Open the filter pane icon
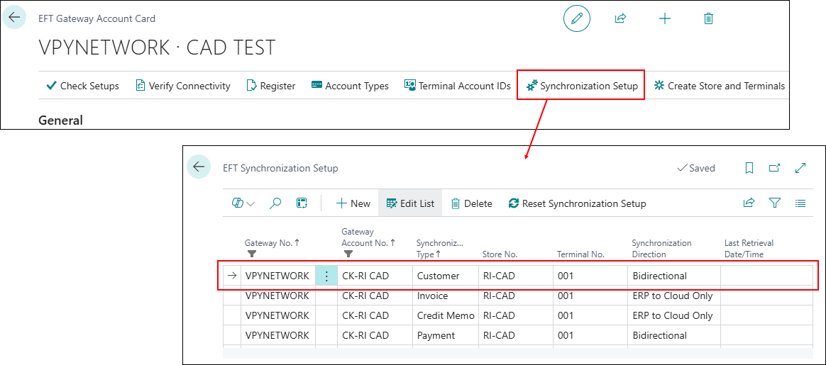 click(774, 203)
